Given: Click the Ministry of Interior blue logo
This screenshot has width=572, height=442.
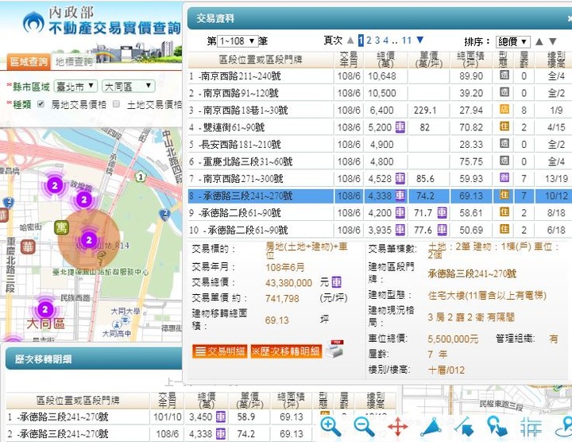Looking at the screenshot, I should 33,22.
